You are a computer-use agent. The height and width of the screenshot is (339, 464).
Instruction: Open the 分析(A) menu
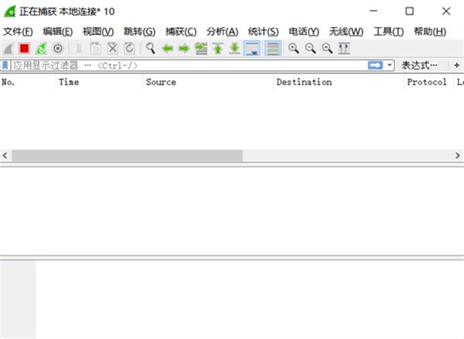223,31
